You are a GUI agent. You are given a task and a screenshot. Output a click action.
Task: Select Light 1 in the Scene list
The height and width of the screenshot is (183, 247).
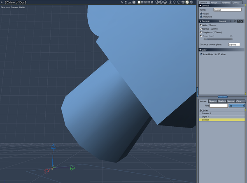tap(222, 116)
